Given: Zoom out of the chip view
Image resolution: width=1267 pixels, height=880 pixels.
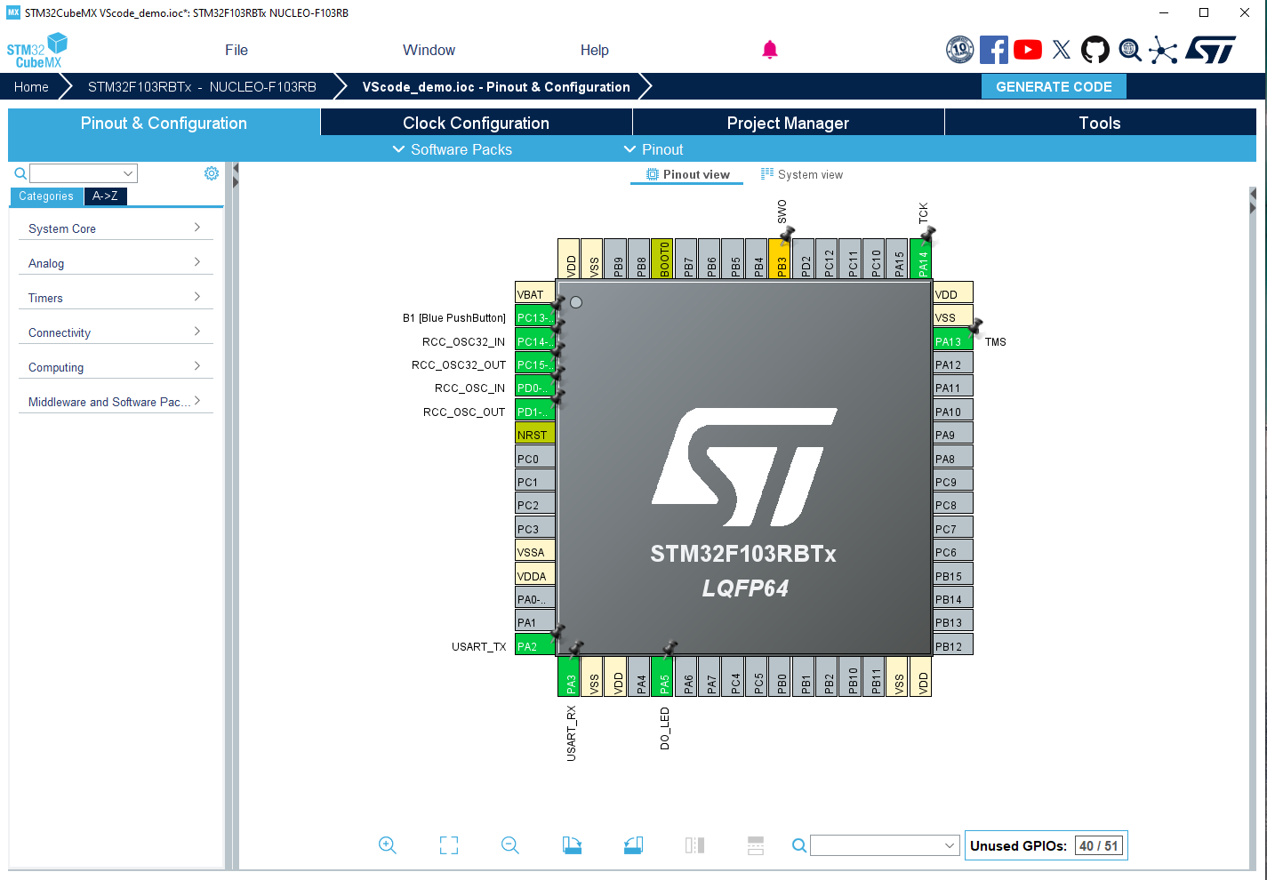Looking at the screenshot, I should (510, 845).
